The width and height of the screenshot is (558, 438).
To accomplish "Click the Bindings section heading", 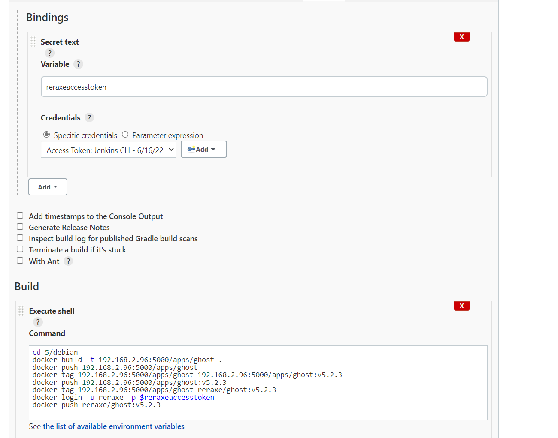I will pos(47,17).
